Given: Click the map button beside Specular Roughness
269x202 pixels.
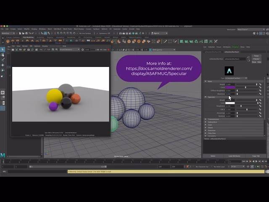Looking at the screenshot, I should click(260, 106).
